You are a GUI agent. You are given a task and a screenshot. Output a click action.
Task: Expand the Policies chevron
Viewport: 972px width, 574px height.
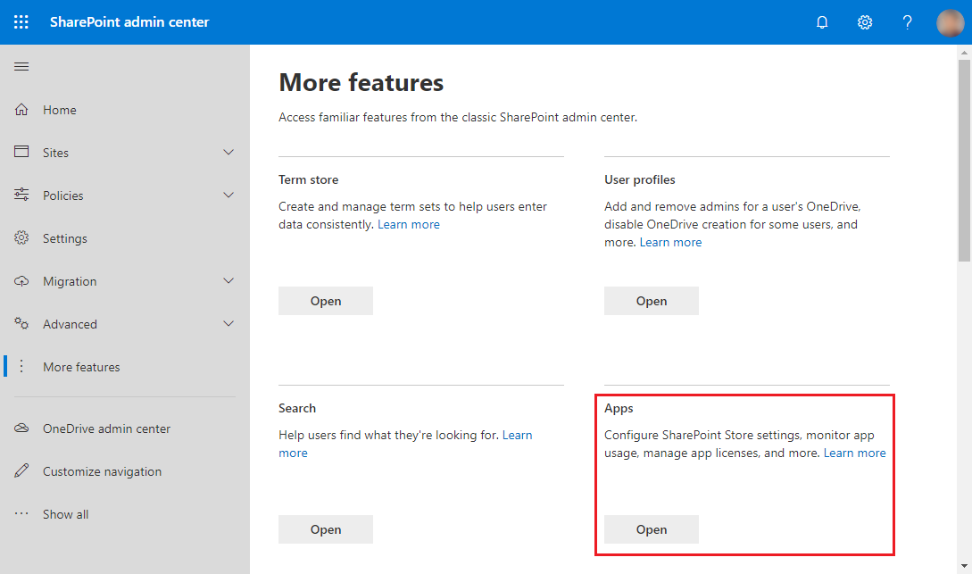[x=228, y=195]
